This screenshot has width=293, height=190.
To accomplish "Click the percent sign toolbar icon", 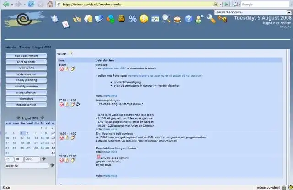I will [133, 19].
